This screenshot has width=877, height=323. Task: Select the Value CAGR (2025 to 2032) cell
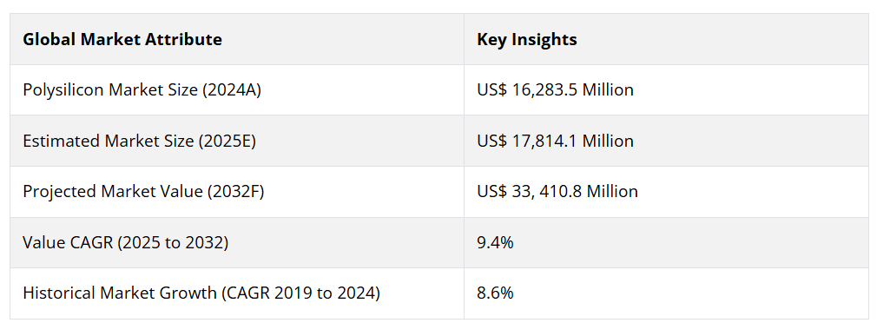click(x=236, y=242)
